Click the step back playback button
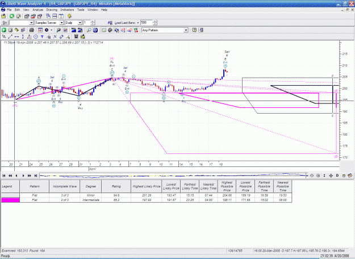The height and width of the screenshot is (259, 355). (16, 176)
